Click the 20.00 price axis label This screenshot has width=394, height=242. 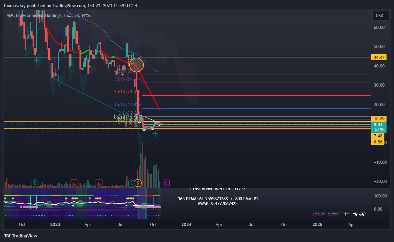[379, 105]
